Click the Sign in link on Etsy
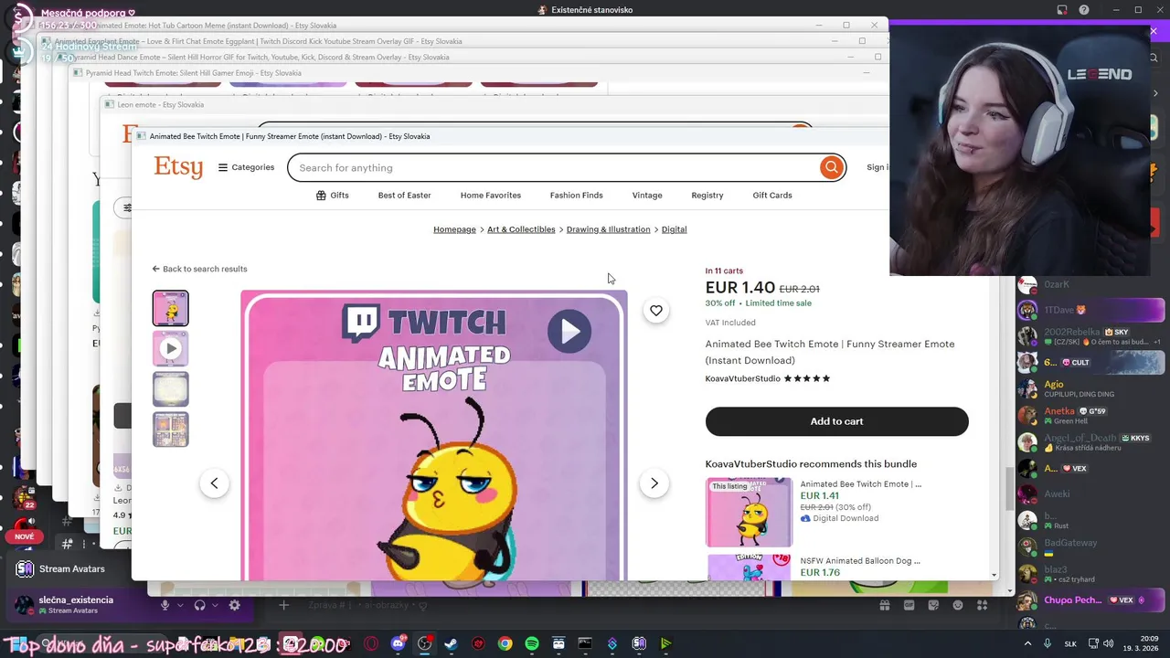1170x658 pixels. (877, 167)
